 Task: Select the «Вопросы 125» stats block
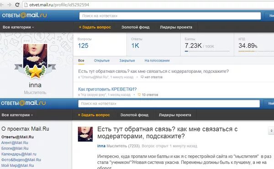(100, 45)
